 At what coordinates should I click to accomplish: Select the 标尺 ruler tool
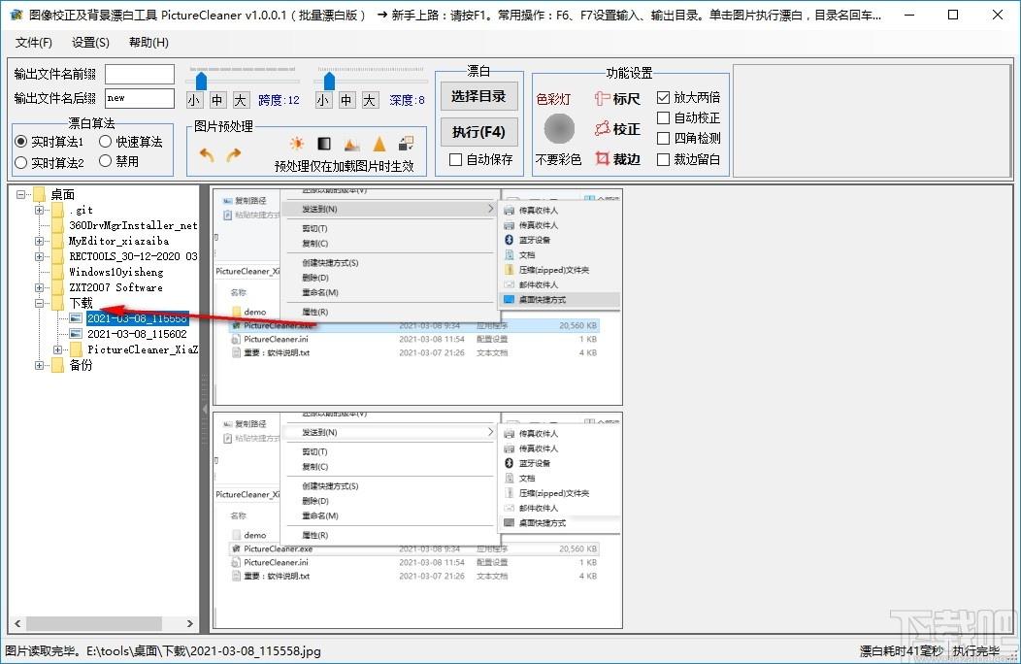click(x=617, y=98)
